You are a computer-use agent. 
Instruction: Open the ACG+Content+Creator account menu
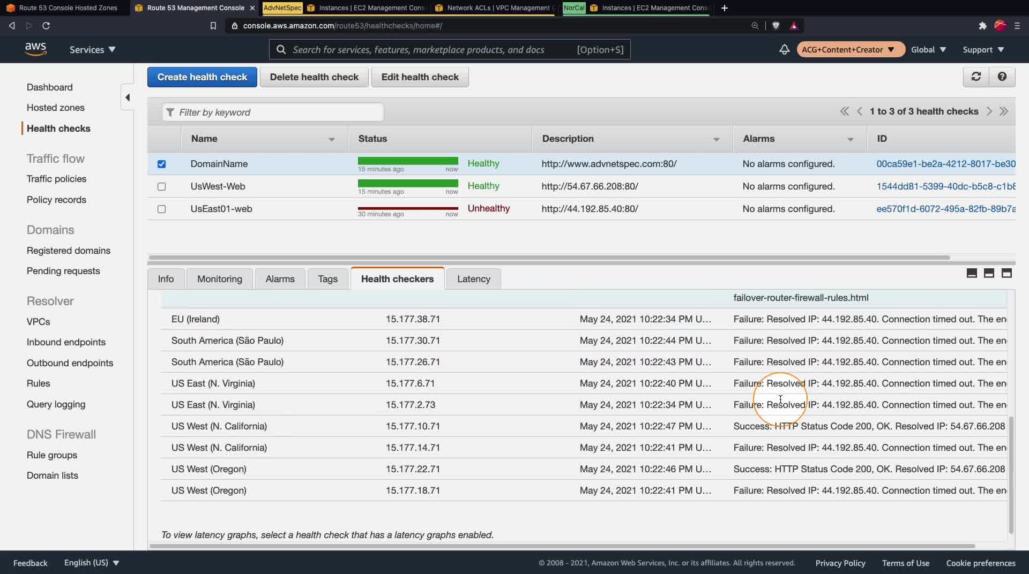[848, 49]
